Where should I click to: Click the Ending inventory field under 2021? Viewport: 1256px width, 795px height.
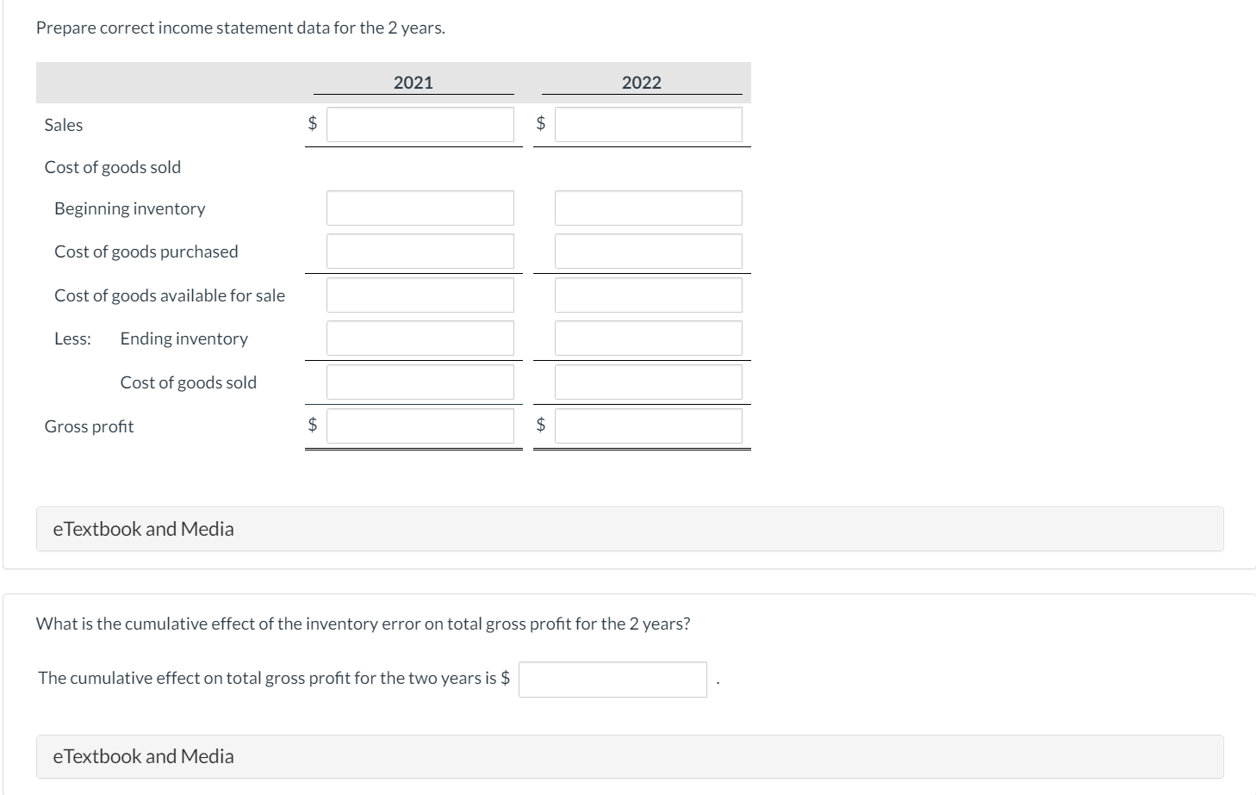pyautogui.click(x=420, y=337)
